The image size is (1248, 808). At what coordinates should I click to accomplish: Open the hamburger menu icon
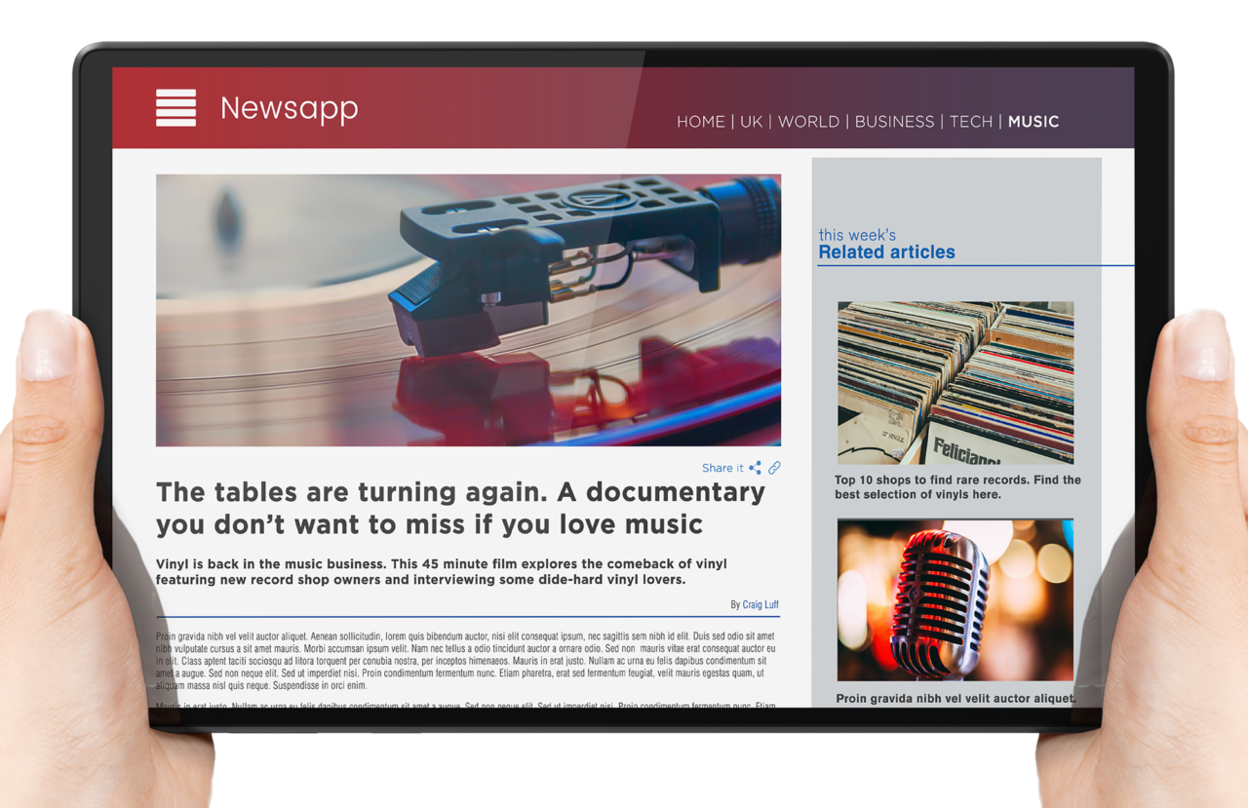click(175, 108)
